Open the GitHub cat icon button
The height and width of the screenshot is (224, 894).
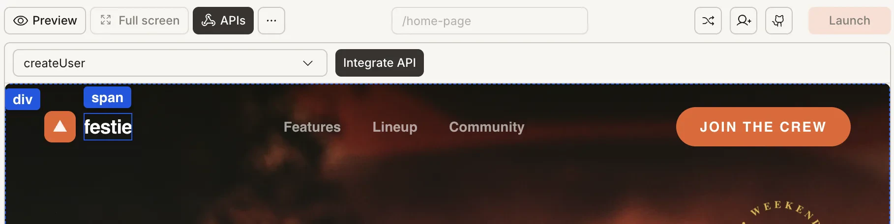click(x=779, y=21)
